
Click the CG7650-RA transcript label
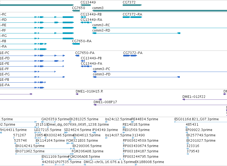[x=82, y=41]
